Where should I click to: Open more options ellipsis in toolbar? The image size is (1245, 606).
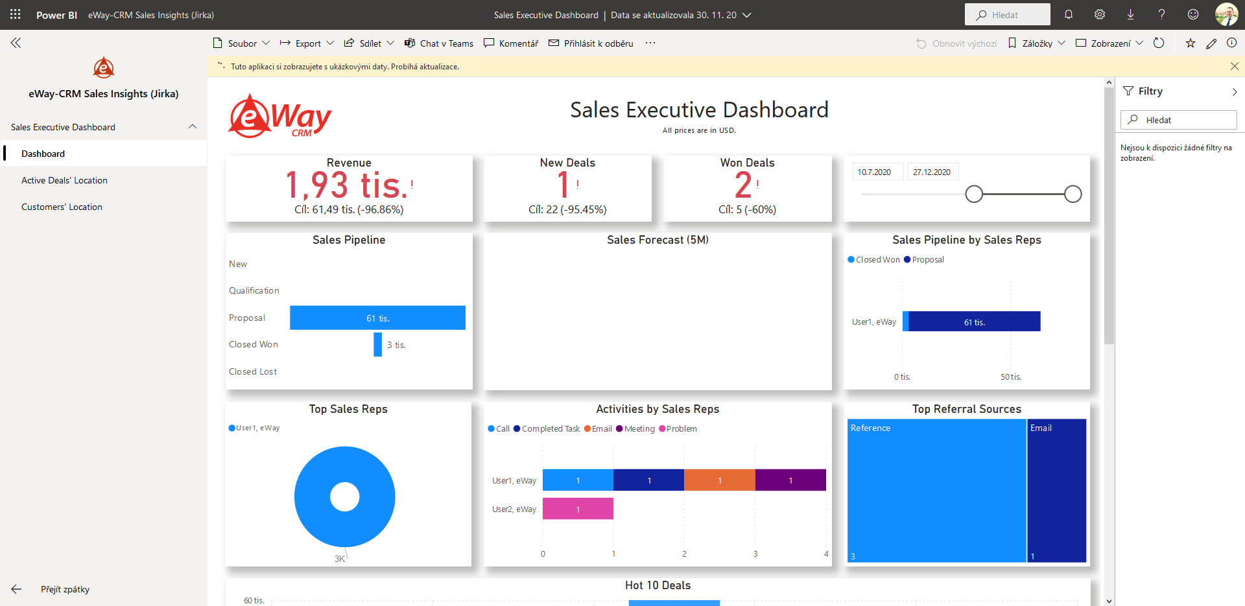(650, 43)
